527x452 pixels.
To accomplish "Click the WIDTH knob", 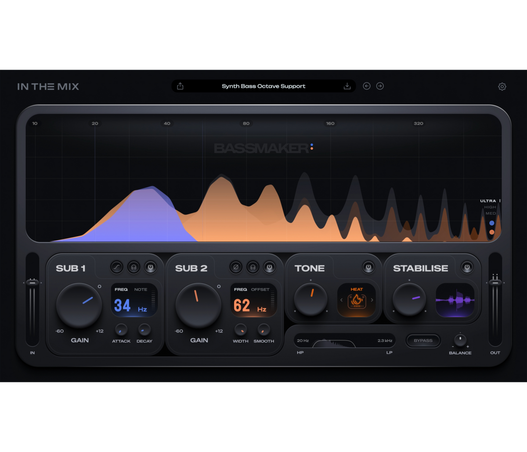I will 240,330.
